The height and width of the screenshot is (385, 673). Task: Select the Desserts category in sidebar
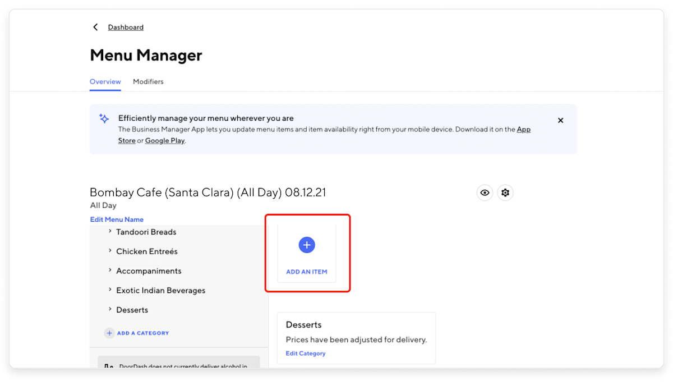coord(132,310)
